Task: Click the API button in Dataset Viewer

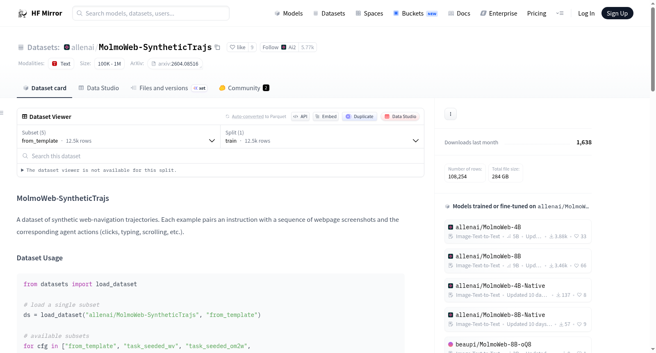Action: 300,116
